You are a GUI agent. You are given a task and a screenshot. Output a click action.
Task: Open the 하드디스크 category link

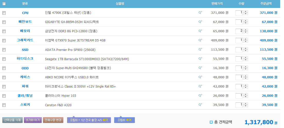[25, 58]
